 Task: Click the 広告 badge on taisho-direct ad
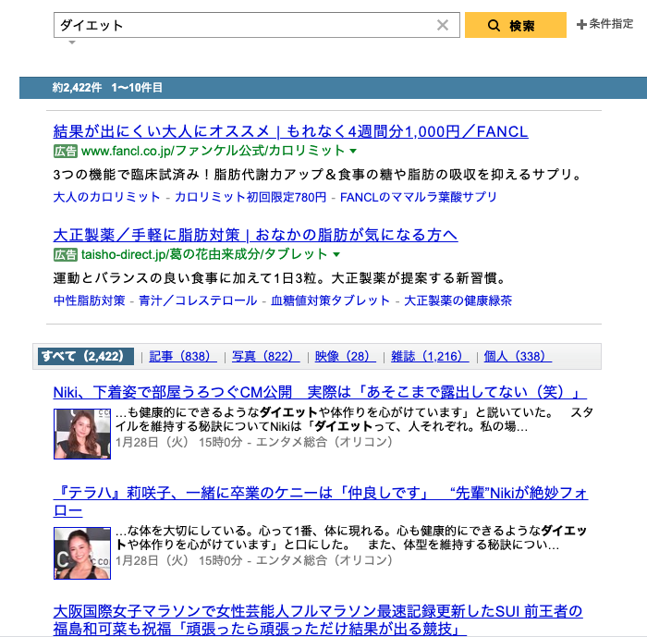point(66,255)
